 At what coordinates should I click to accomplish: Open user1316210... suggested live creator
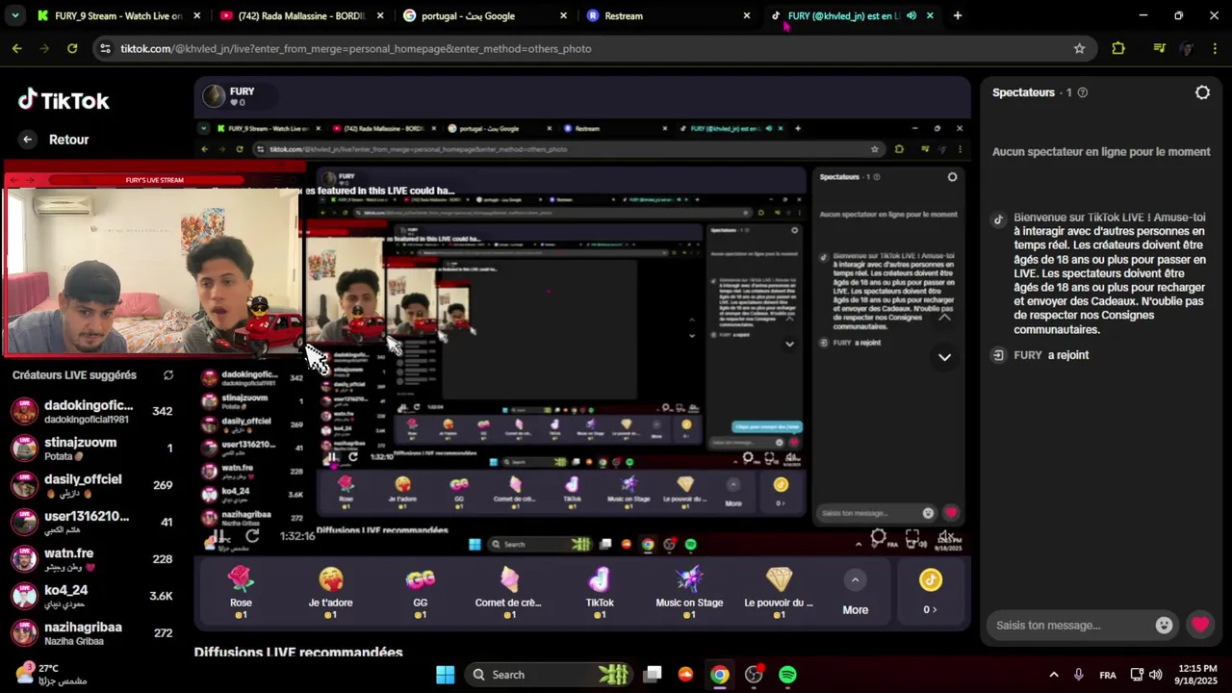click(x=93, y=523)
